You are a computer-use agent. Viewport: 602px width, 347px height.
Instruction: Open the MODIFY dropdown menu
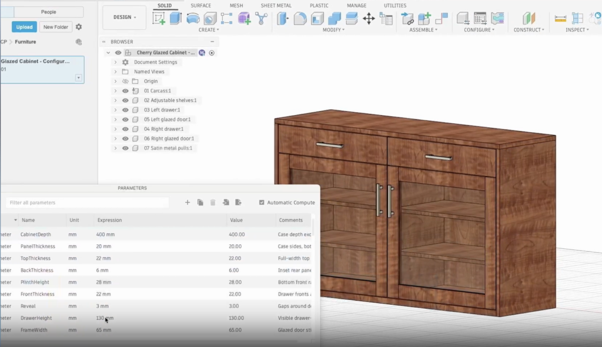pyautogui.click(x=333, y=30)
